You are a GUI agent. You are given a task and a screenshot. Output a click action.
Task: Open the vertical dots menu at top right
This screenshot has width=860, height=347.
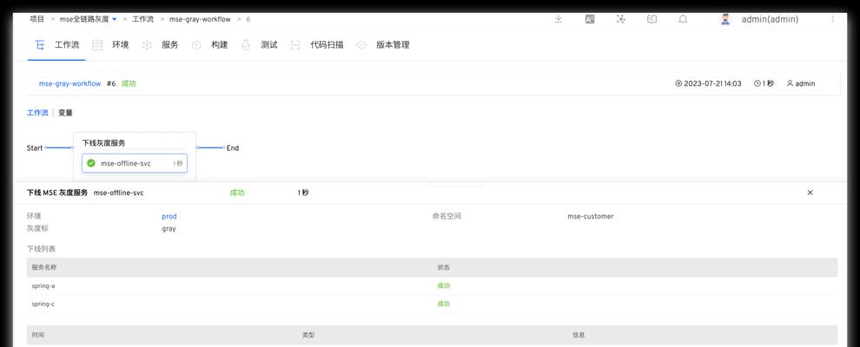[832, 19]
